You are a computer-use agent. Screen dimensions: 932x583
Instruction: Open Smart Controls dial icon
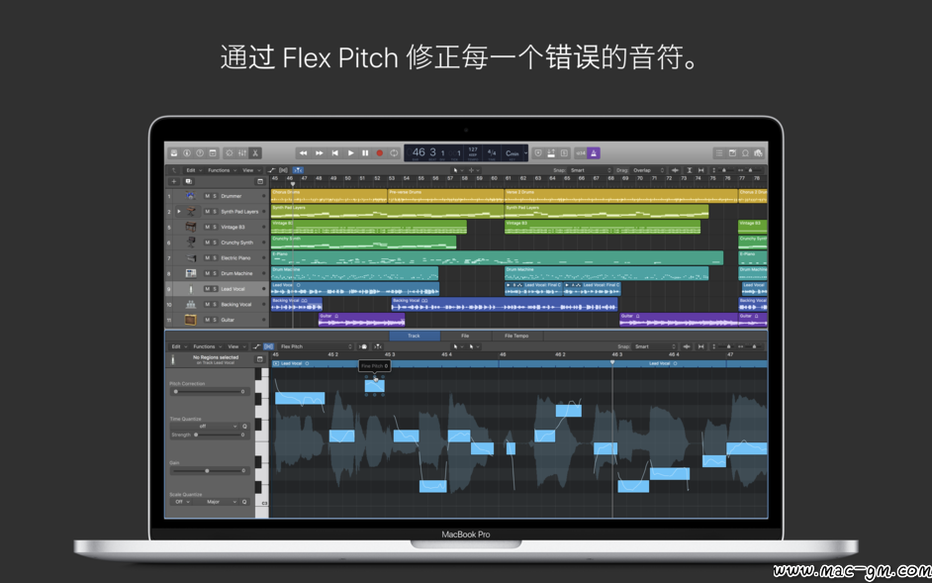230,152
